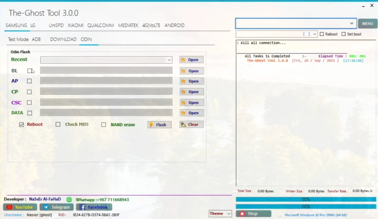
Task: Enable the BL partition checkbox
Action: tap(29, 71)
